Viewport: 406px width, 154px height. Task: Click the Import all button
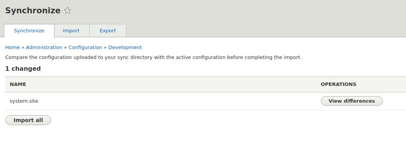(28, 120)
